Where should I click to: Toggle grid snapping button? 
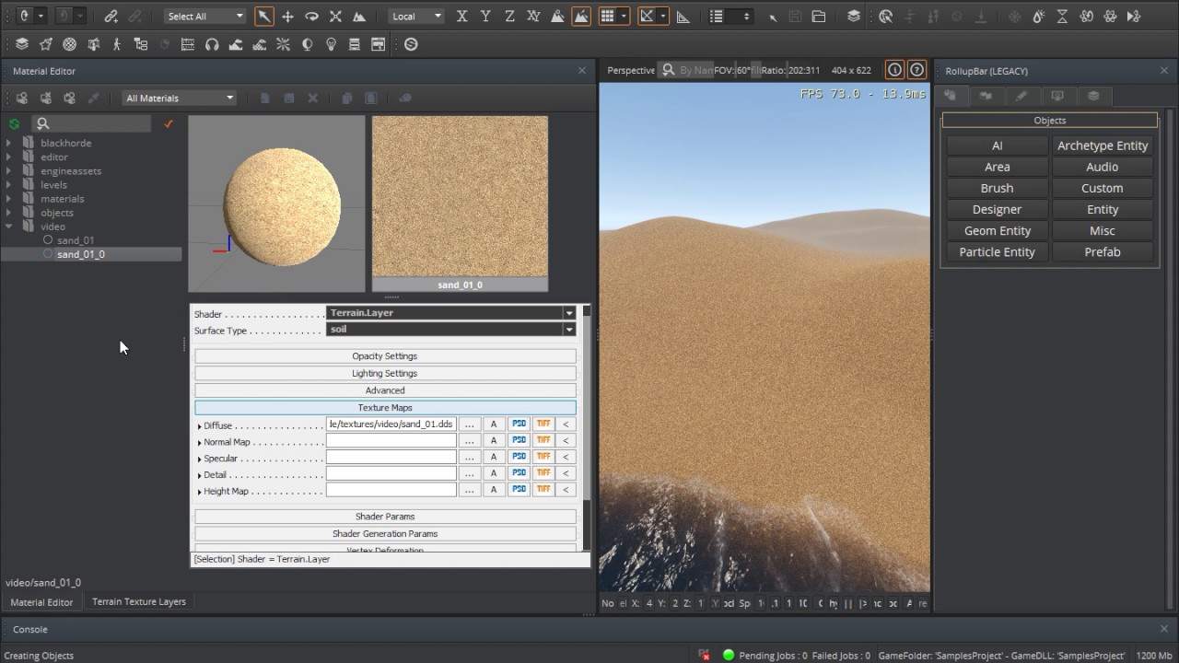point(607,17)
